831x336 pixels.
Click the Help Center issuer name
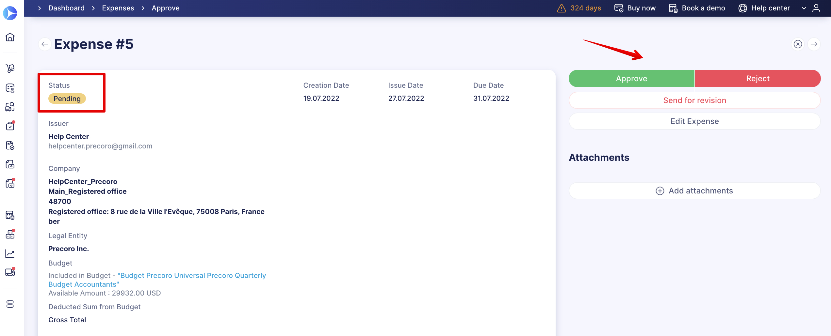(x=69, y=137)
